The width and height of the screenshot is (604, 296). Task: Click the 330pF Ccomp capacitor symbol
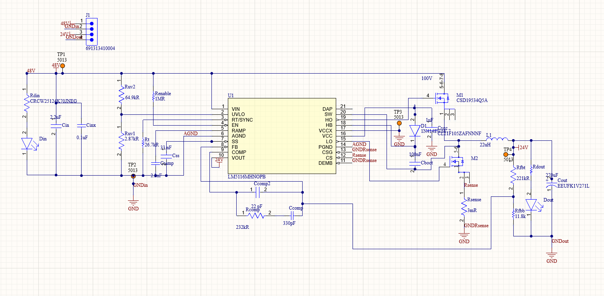click(x=293, y=216)
